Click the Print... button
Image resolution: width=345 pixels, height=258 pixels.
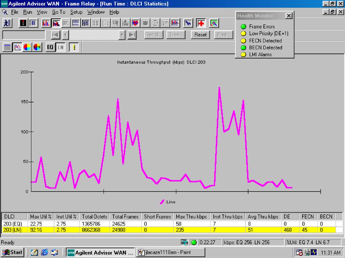224,35
